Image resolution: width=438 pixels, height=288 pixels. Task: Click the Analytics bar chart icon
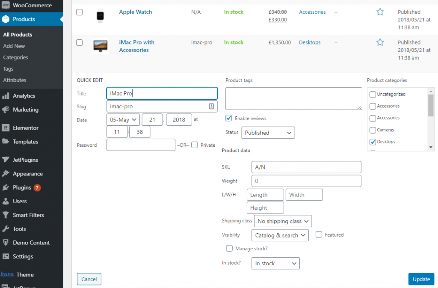tap(6, 96)
